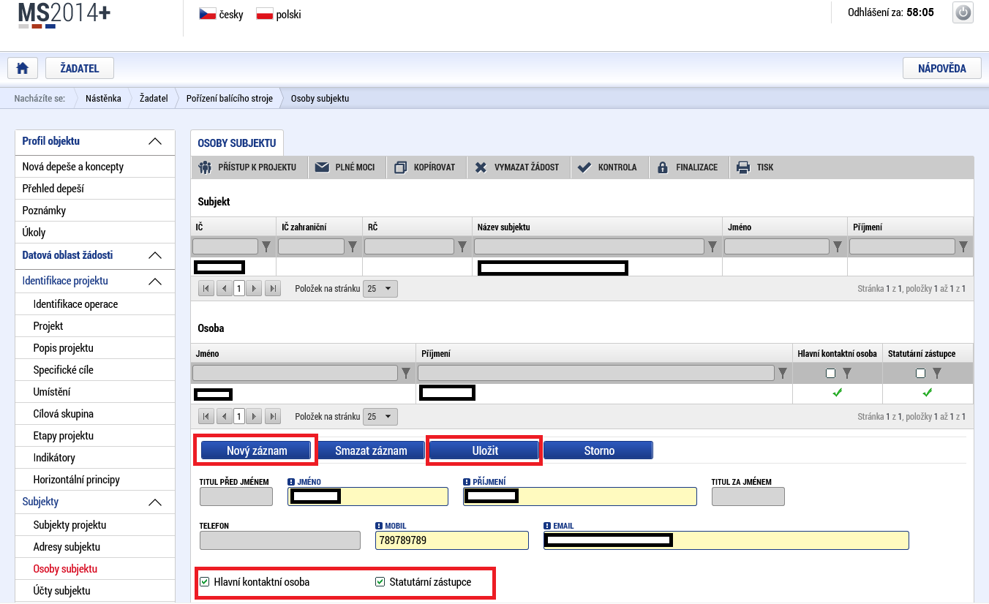The image size is (989, 604).
Task: Click the Smazat záznam button
Action: 371,450
